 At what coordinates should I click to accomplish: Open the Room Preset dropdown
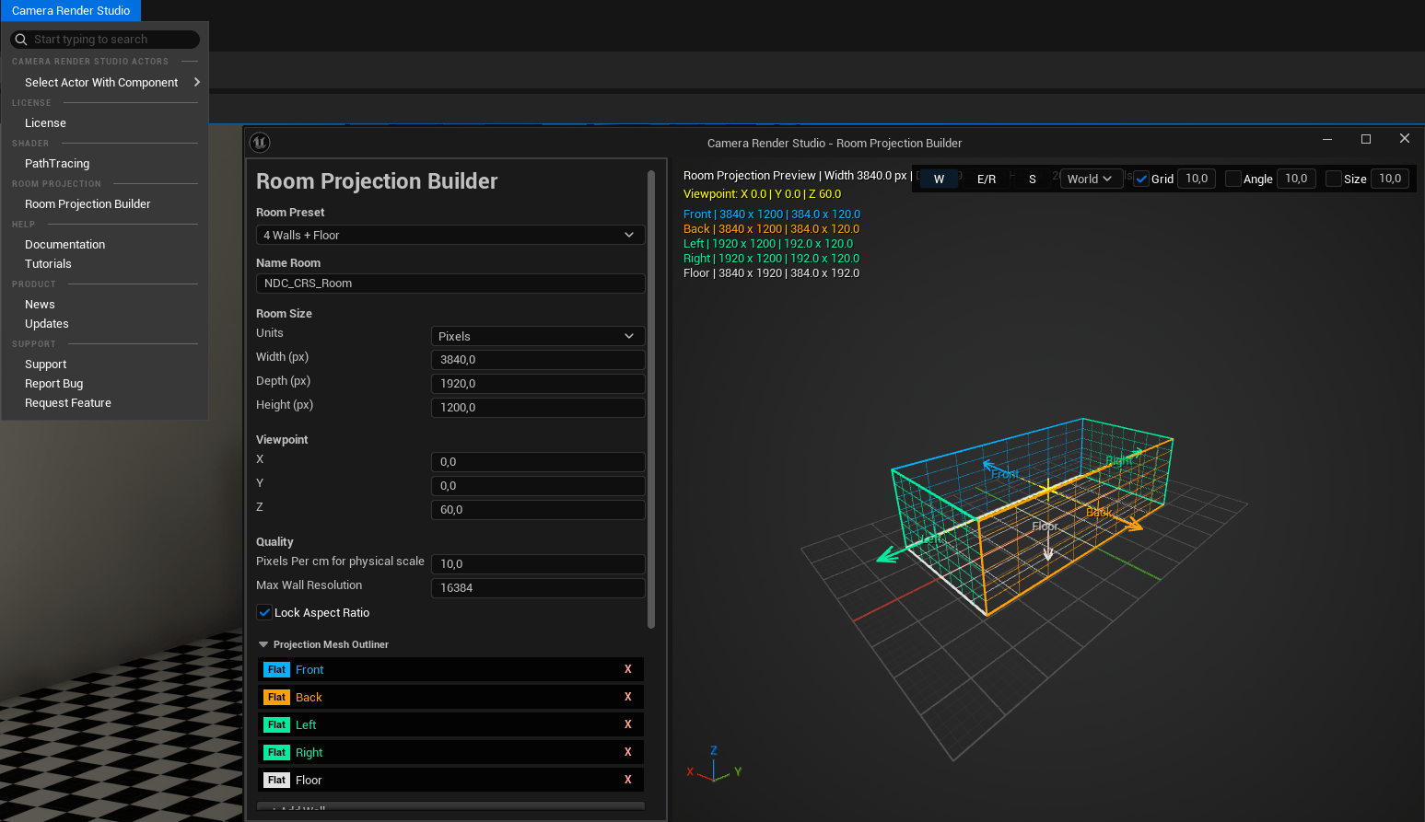pos(450,235)
